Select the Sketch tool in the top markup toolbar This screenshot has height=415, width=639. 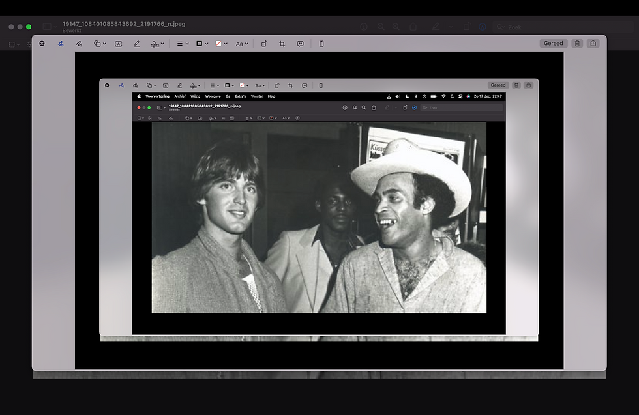tap(61, 44)
